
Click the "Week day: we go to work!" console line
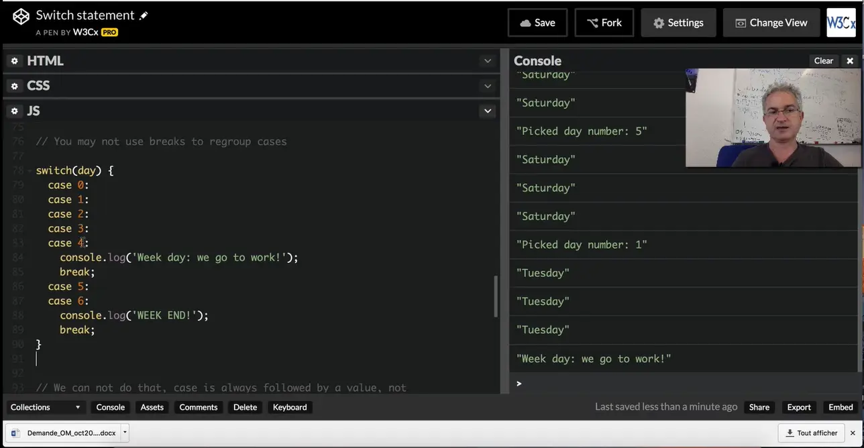594,359
